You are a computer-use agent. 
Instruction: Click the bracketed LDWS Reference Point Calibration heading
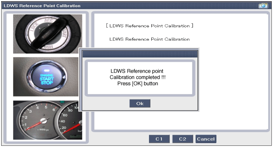pyautogui.click(x=149, y=26)
